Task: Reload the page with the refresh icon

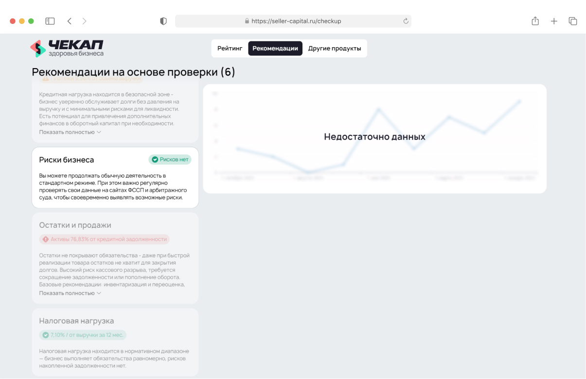Action: coord(406,21)
